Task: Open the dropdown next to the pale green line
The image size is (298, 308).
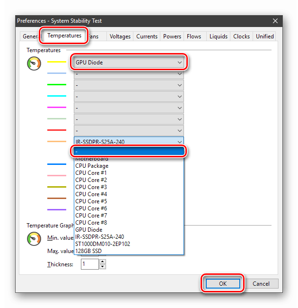Action: point(129,119)
